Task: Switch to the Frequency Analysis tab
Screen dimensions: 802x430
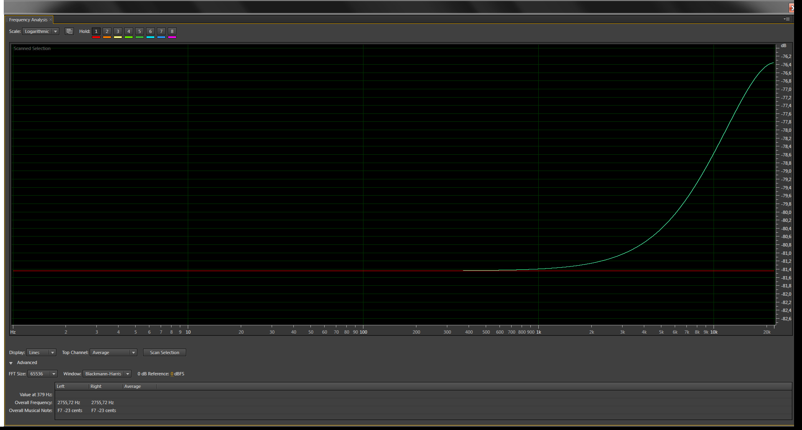Action: click(28, 20)
